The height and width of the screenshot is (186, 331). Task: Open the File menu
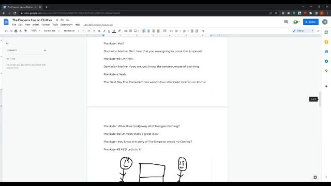(x=14, y=25)
